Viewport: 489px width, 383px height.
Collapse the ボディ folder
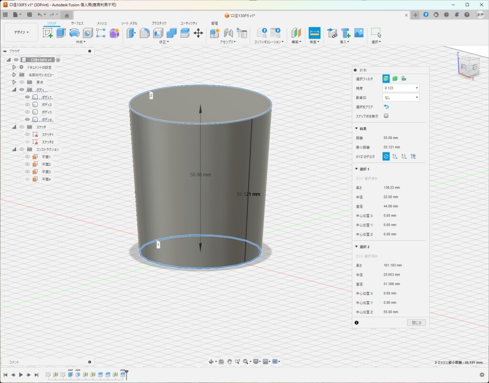pyautogui.click(x=14, y=89)
